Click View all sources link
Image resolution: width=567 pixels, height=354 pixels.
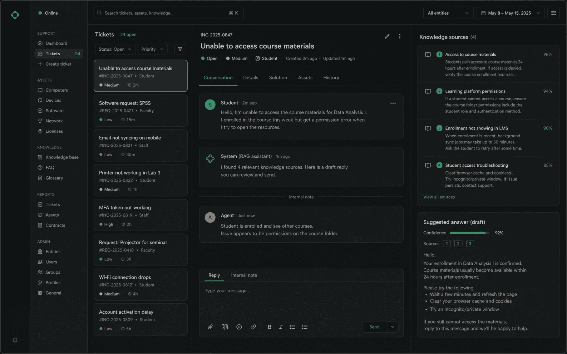[439, 197]
